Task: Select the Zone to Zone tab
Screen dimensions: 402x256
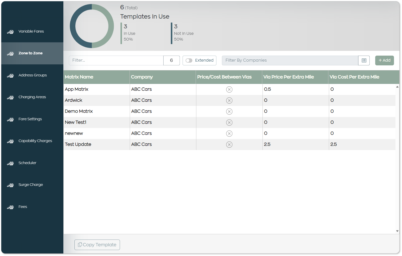Action: click(30, 53)
